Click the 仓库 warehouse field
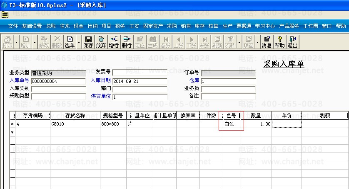This screenshot has height=189, width=349. (228, 81)
